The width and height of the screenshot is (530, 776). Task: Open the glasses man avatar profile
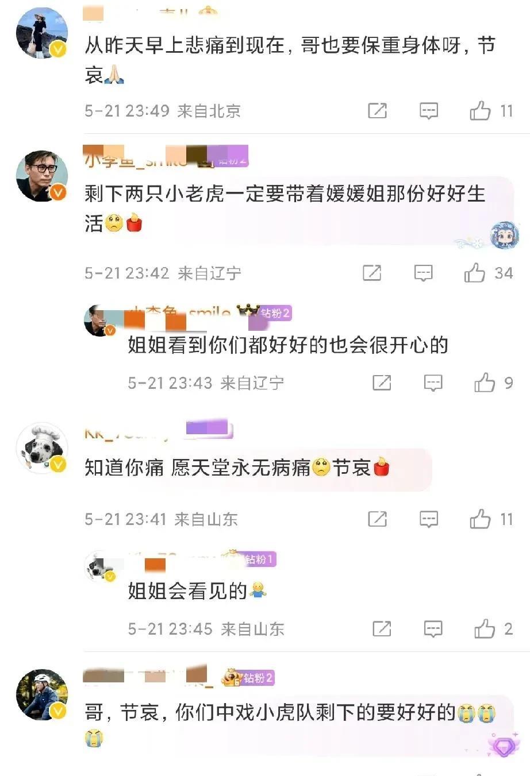click(x=41, y=176)
